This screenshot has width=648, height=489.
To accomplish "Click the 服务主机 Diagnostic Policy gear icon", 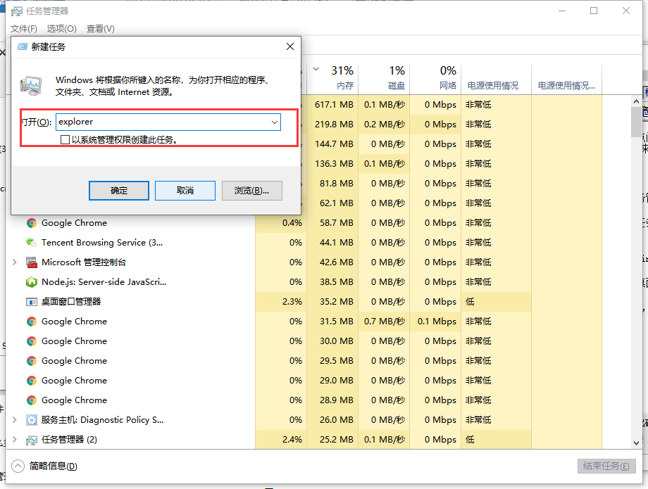I will tap(31, 420).
